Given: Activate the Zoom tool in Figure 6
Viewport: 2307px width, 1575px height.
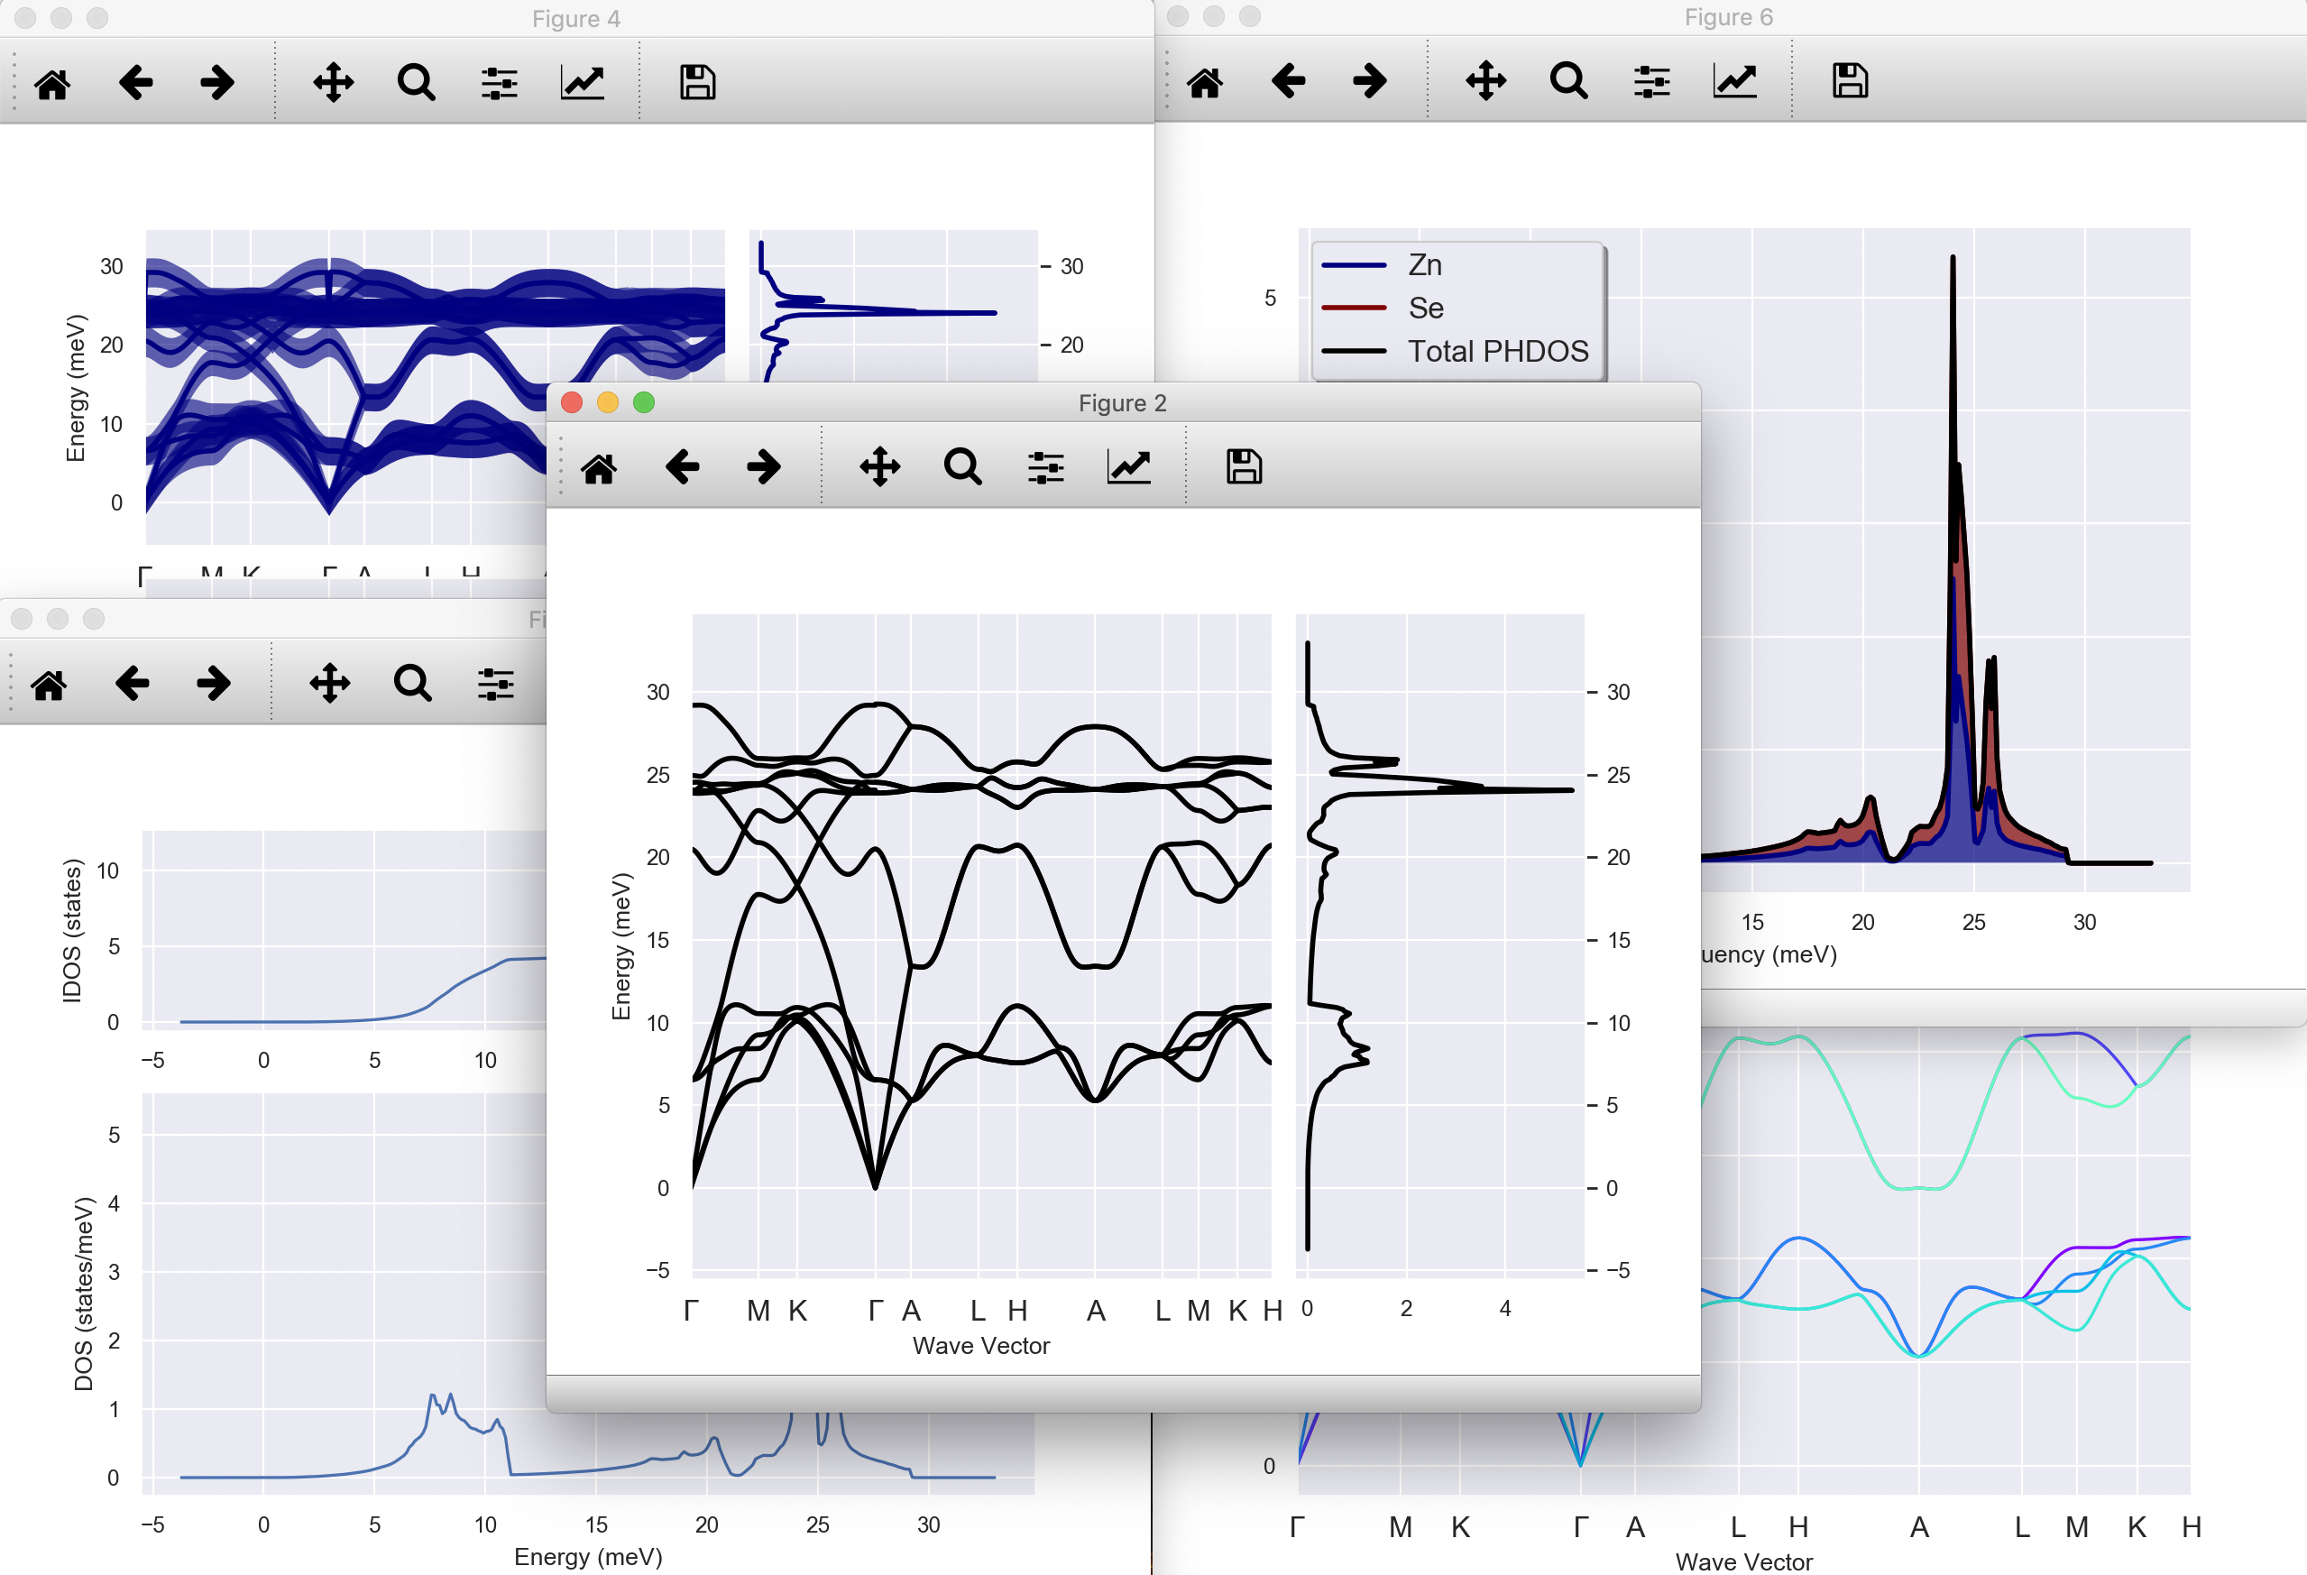Looking at the screenshot, I should click(1568, 80).
